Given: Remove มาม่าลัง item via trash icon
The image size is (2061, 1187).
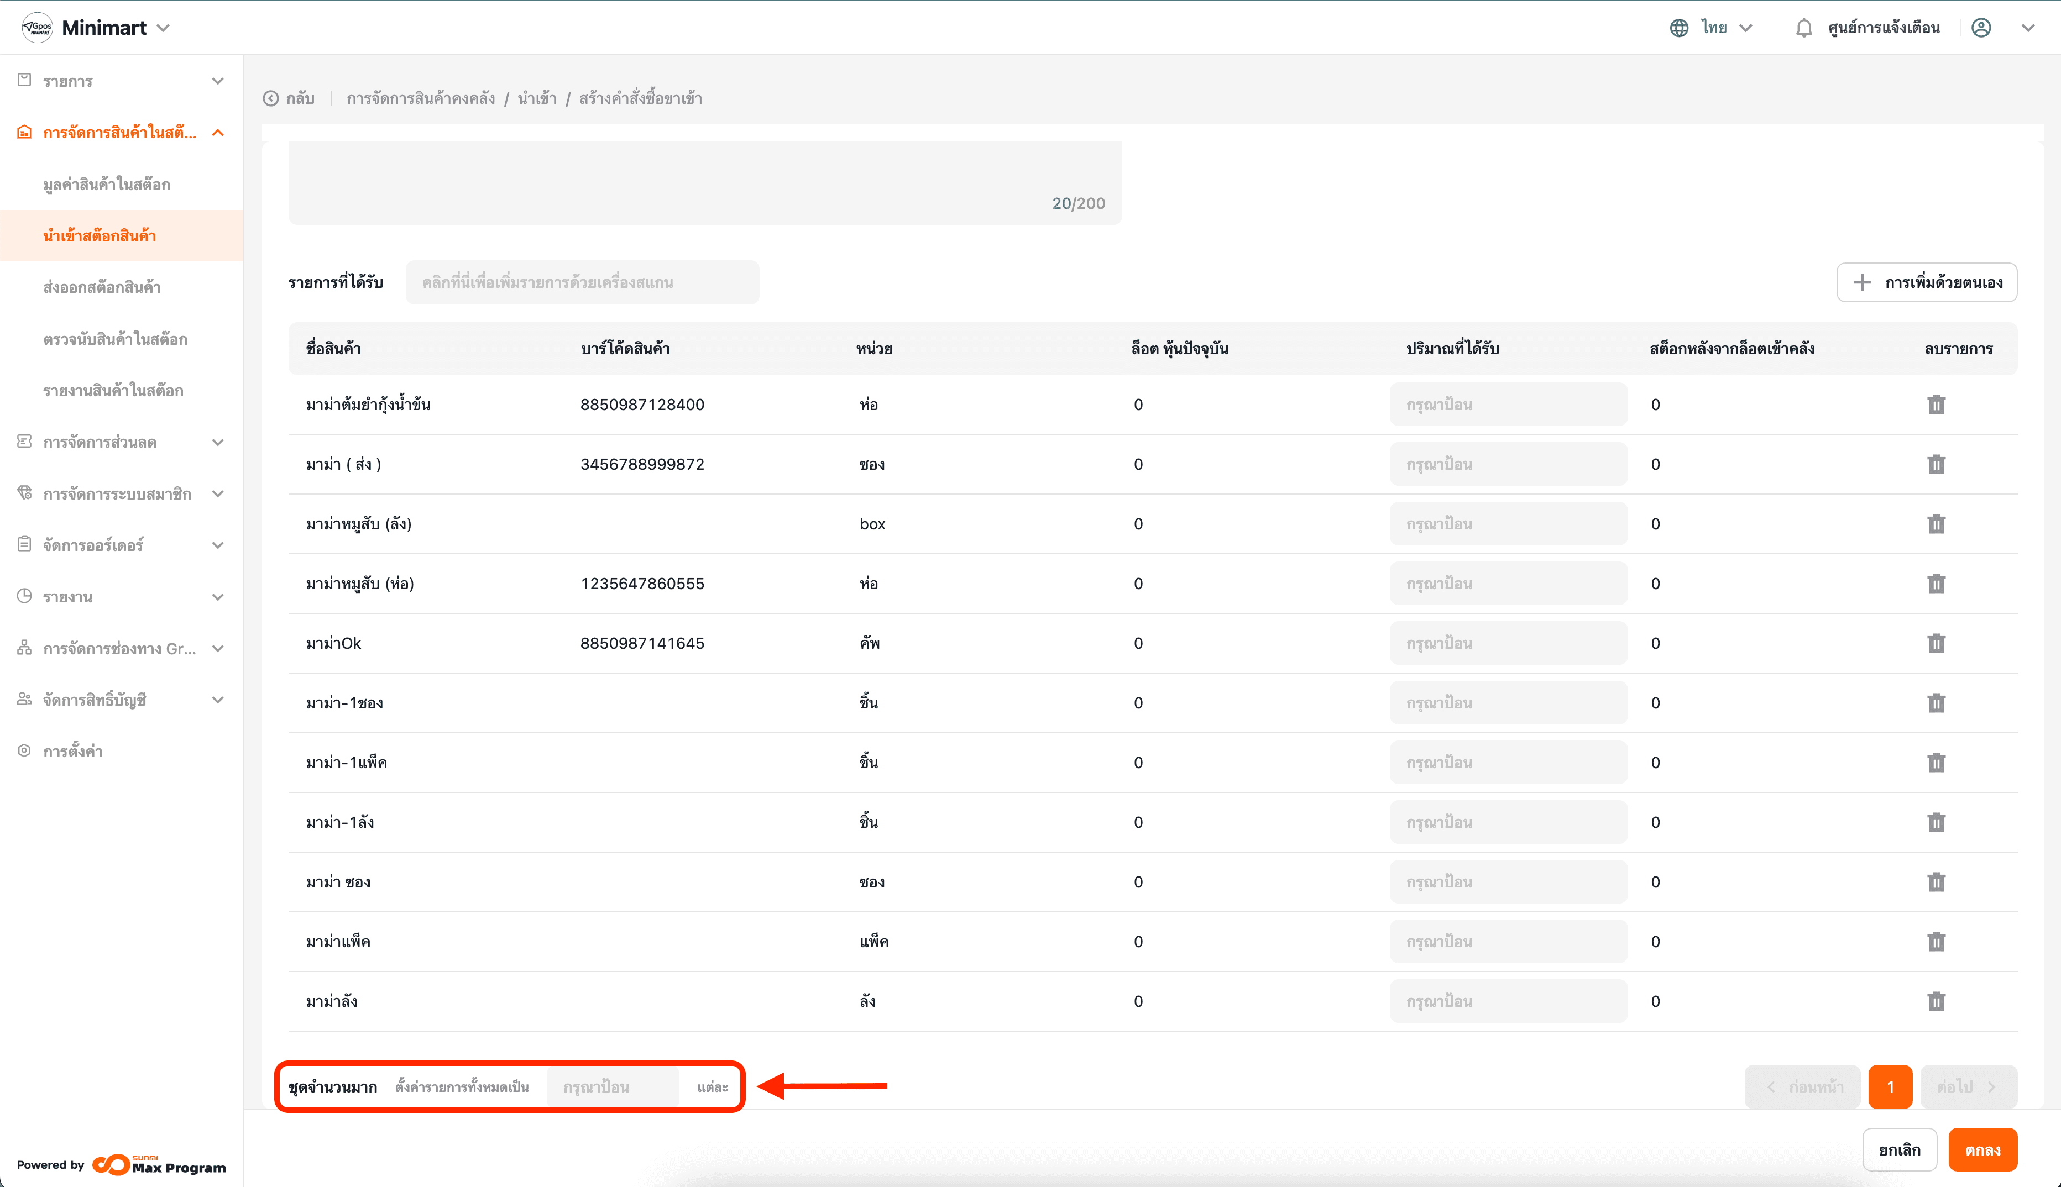Looking at the screenshot, I should pyautogui.click(x=1936, y=1001).
